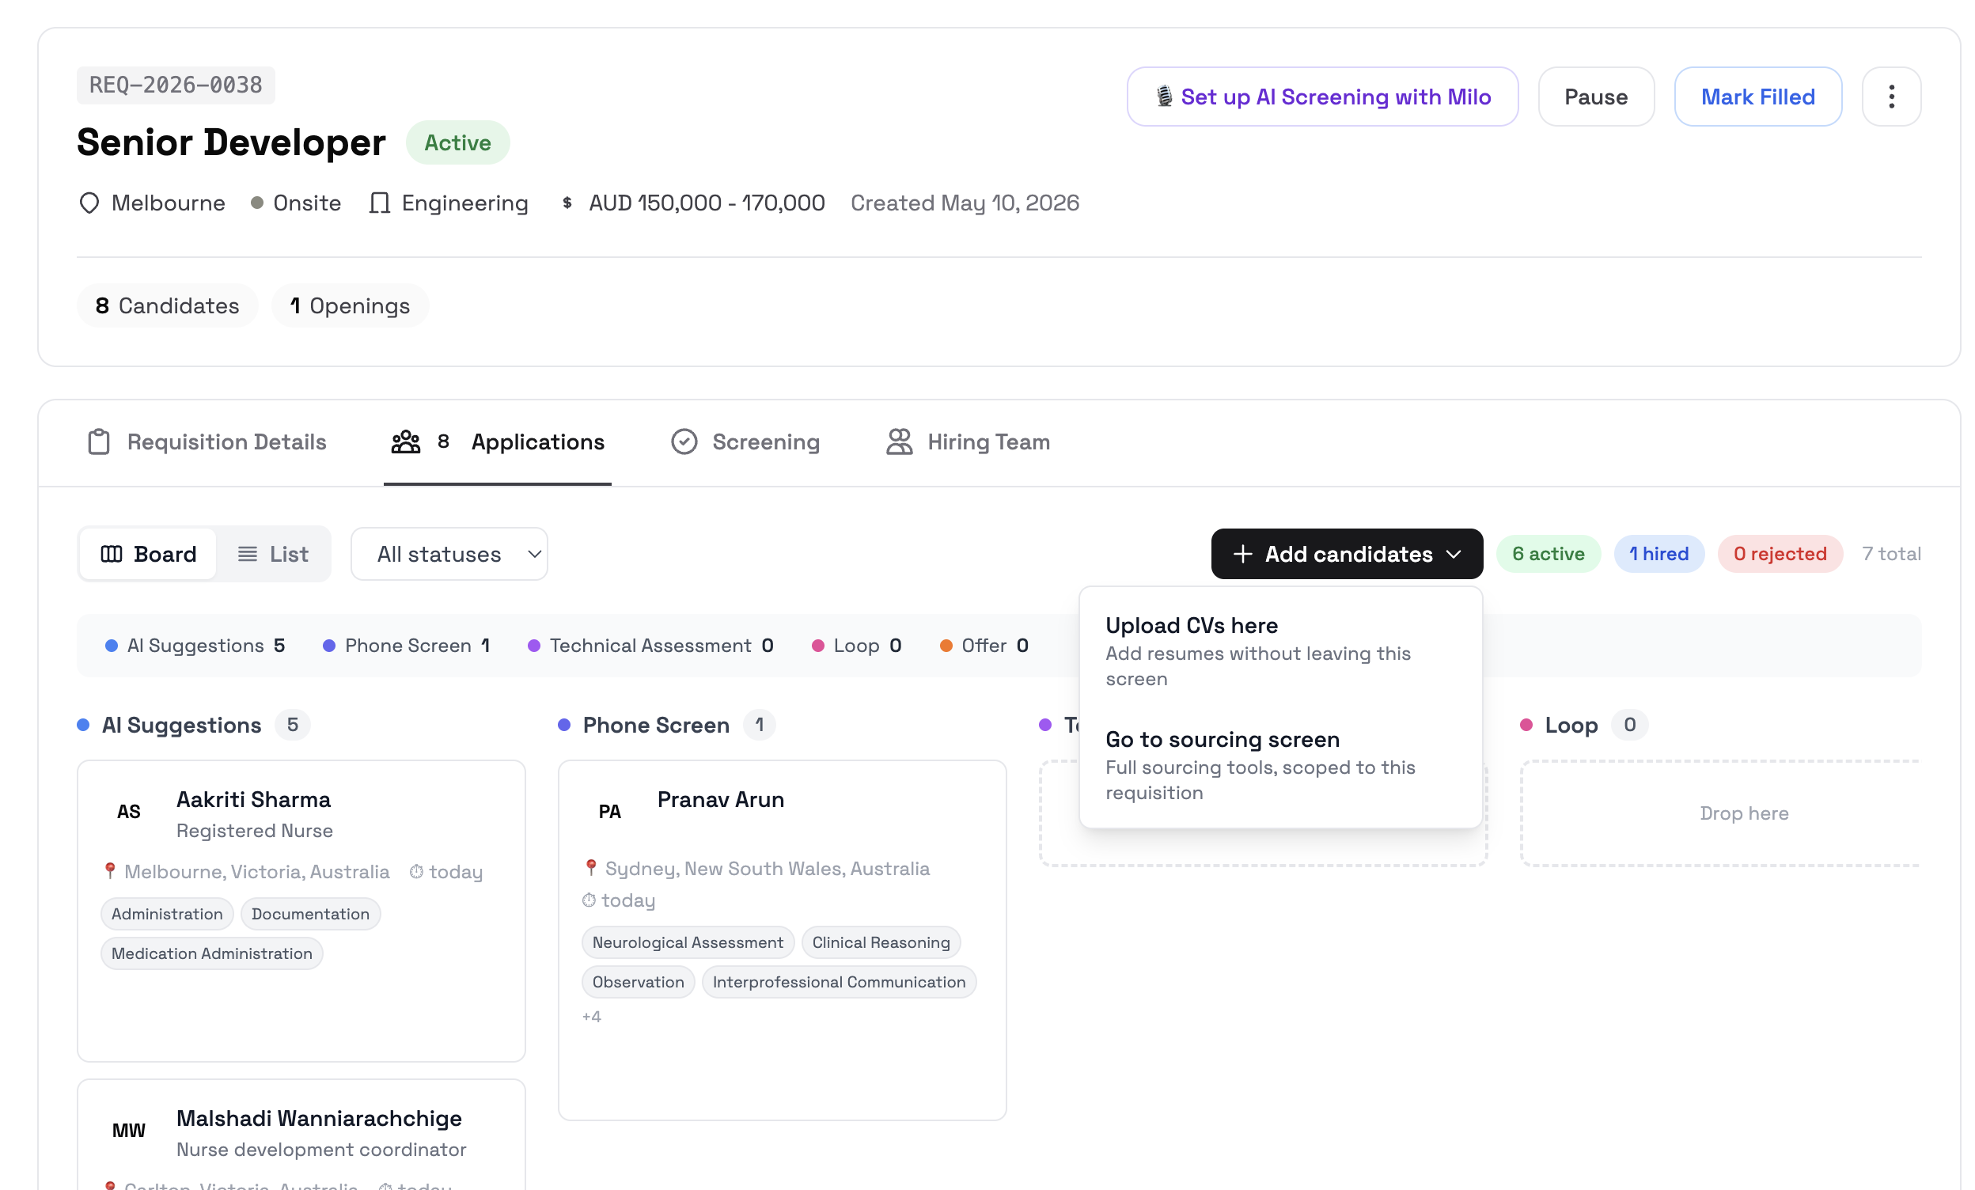The height and width of the screenshot is (1190, 1975).
Task: Click the microphone icon in Milo screening button
Action: [1164, 97]
